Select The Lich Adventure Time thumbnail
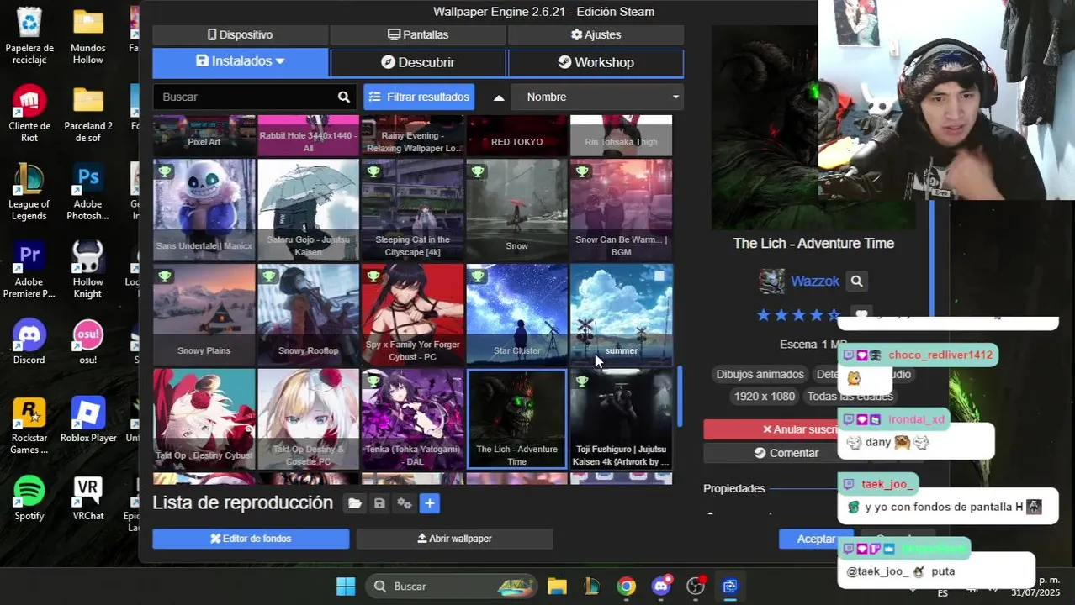 pos(516,418)
